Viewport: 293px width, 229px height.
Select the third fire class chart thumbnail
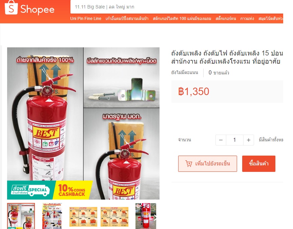click(x=83, y=216)
